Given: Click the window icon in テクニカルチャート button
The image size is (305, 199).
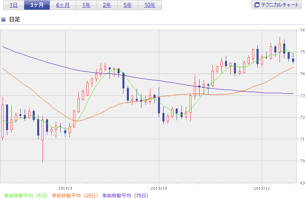Looking at the screenshot, I should 257,5.
